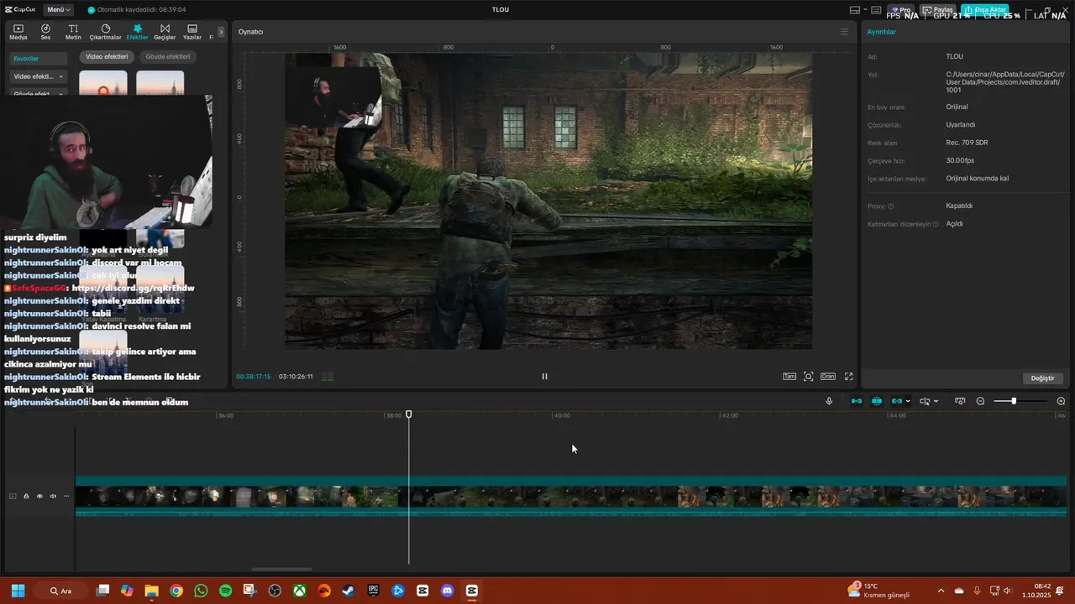Open the EA app from the taskbar
The width and height of the screenshot is (1075, 604).
pyautogui.click(x=324, y=591)
